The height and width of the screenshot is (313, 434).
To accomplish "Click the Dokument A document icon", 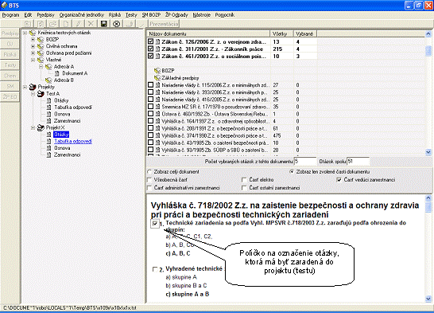I will coord(56,73).
